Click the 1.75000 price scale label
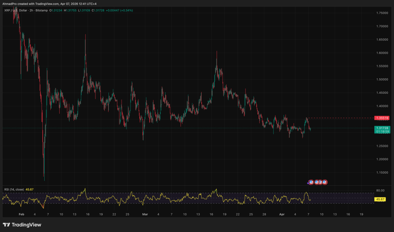 pyautogui.click(x=382, y=13)
